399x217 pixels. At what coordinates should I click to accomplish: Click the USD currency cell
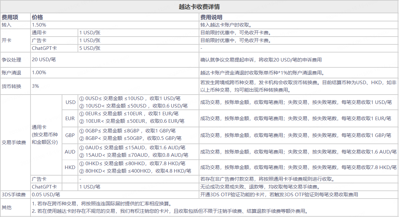[70, 102]
